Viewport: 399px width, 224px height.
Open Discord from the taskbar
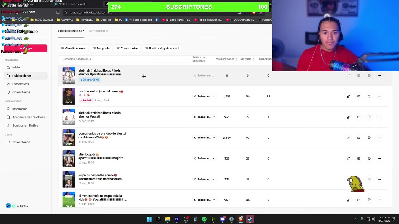coord(223,219)
